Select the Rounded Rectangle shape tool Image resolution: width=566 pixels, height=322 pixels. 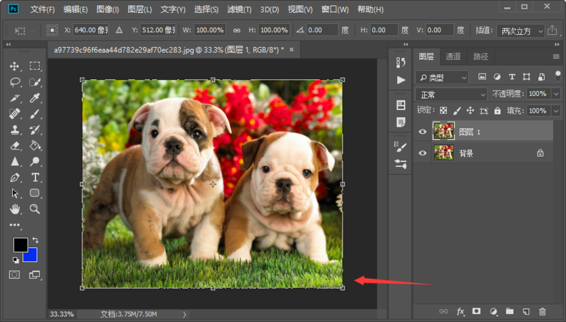click(x=35, y=193)
